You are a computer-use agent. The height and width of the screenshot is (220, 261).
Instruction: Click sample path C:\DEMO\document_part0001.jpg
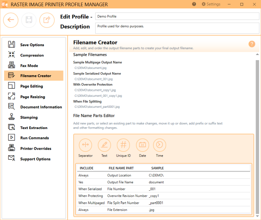coord(97,107)
